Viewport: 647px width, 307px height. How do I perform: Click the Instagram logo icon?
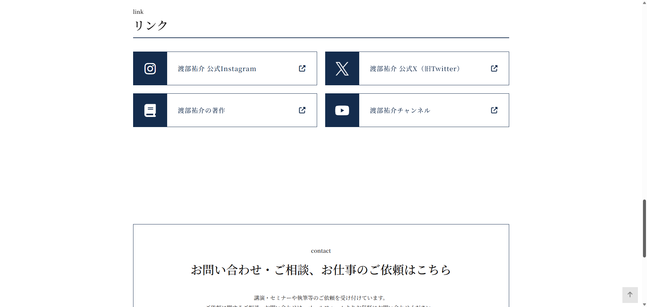click(150, 68)
